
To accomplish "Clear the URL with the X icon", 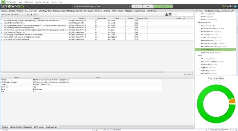I will 129,6.
